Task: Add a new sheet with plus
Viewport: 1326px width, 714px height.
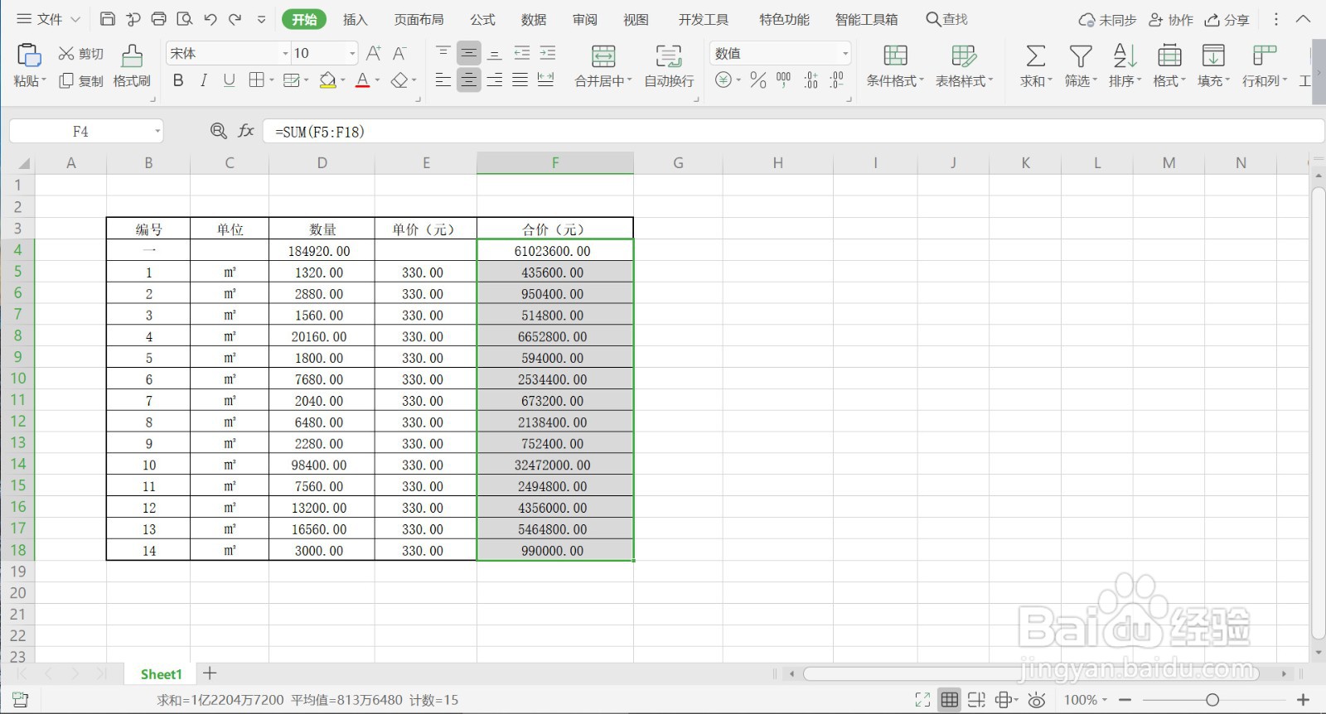Action: (x=210, y=673)
